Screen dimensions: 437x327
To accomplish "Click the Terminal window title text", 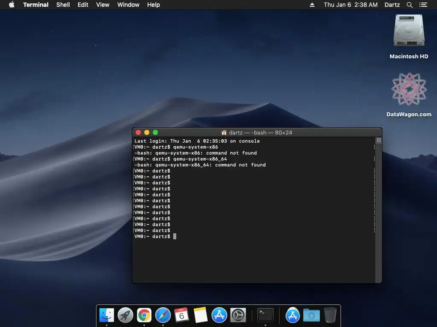I will pyautogui.click(x=261, y=133).
